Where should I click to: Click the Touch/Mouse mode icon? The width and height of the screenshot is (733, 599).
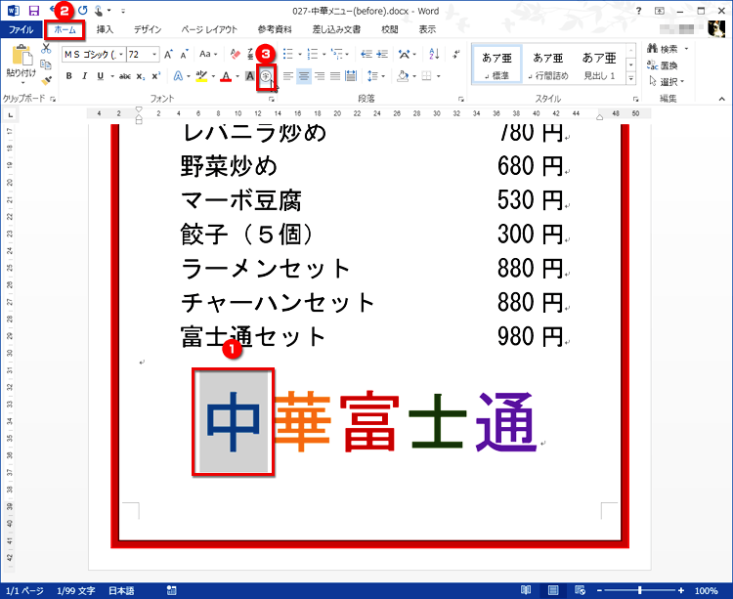pyautogui.click(x=99, y=11)
